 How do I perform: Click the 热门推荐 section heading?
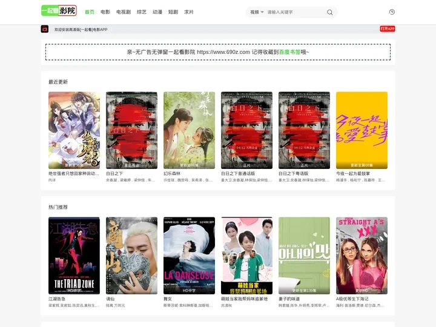click(58, 207)
